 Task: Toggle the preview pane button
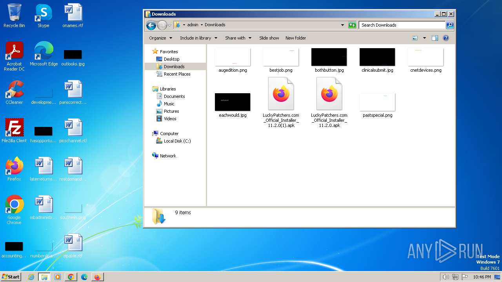tap(435, 38)
